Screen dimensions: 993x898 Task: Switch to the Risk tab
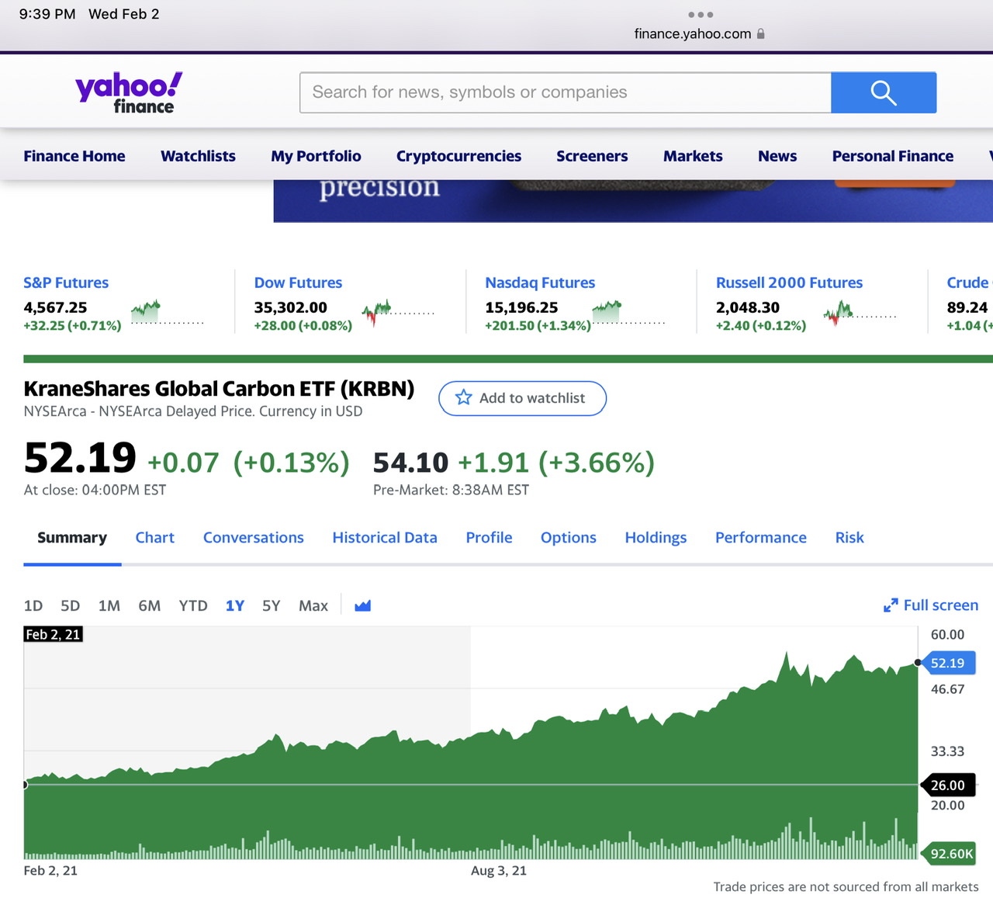[849, 538]
